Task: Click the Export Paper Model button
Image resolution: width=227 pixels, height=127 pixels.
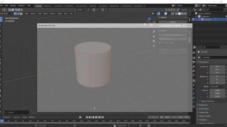Action: pyautogui.click(x=173, y=35)
